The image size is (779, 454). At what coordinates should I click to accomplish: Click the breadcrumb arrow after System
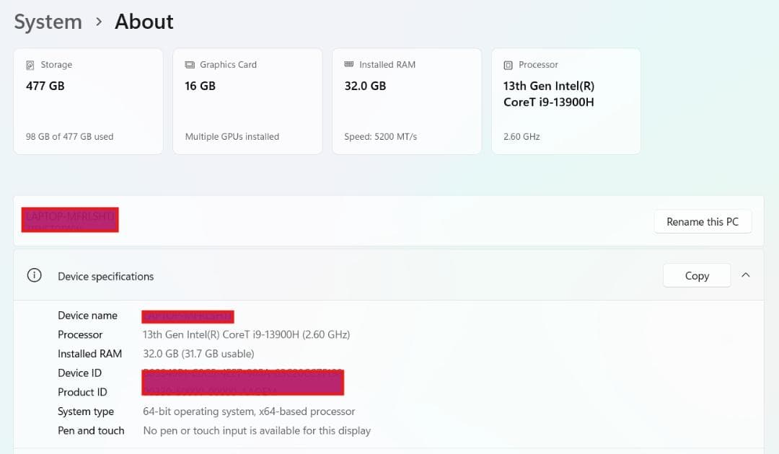coord(99,22)
